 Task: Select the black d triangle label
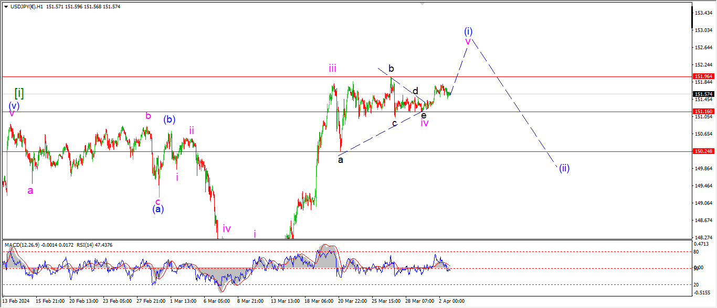415,91
